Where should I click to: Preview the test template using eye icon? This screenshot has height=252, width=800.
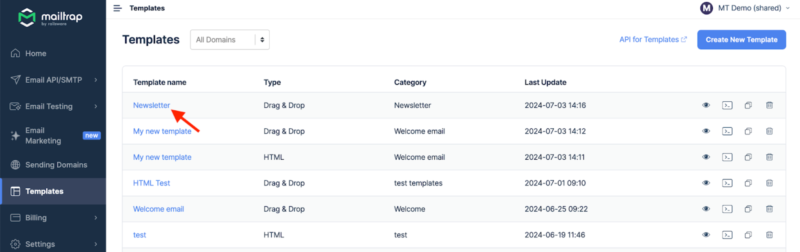pyautogui.click(x=706, y=235)
